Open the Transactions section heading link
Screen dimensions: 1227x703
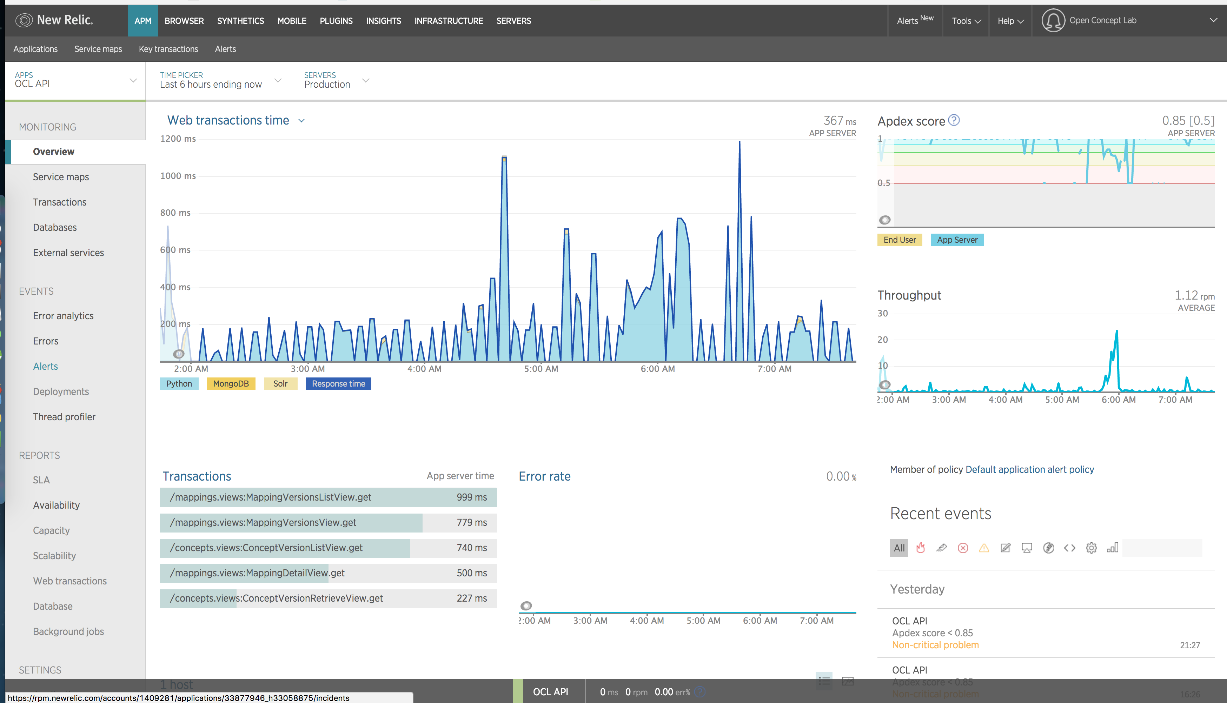197,476
